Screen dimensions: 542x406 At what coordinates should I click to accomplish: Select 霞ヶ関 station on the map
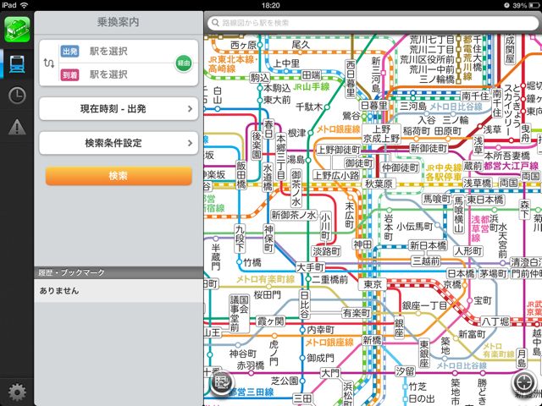click(270, 321)
